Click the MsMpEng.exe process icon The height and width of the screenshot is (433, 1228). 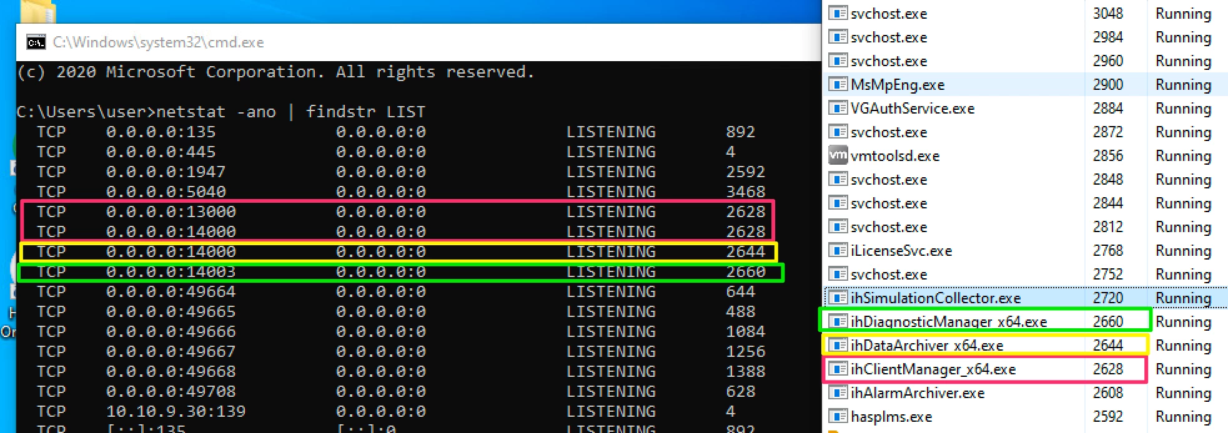click(x=838, y=84)
